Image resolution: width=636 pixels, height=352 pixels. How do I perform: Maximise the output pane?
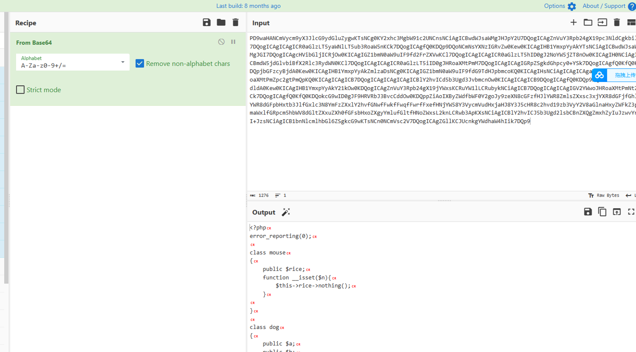click(631, 212)
